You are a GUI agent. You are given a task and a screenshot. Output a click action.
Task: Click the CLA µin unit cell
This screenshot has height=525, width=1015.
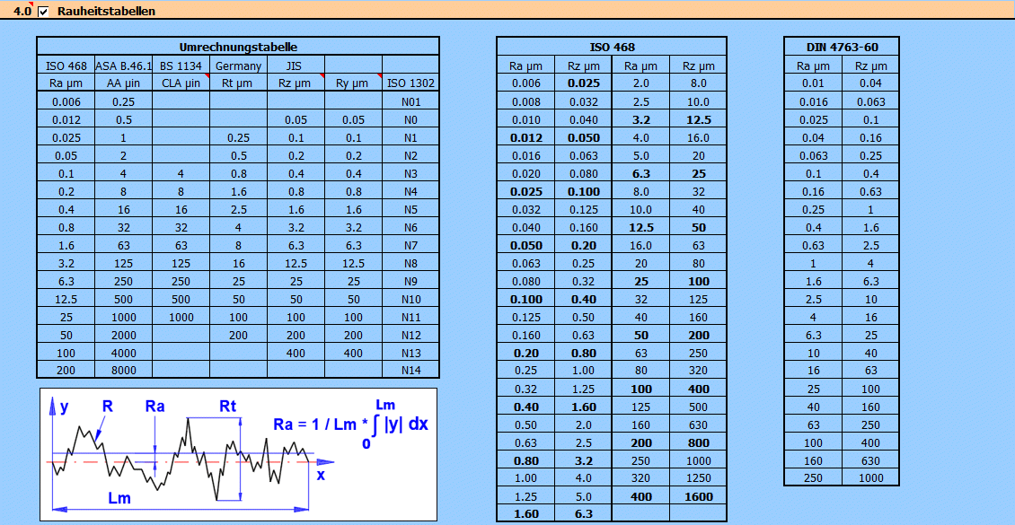(181, 83)
